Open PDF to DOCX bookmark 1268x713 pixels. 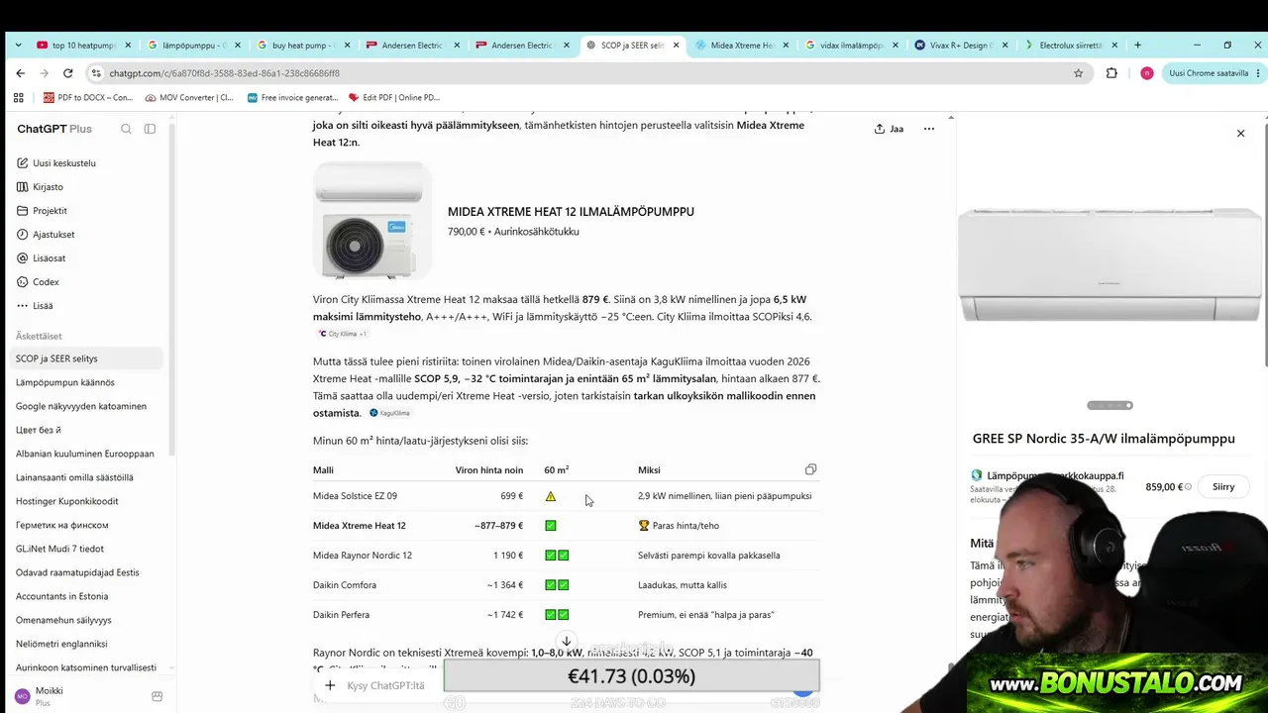pos(87,97)
